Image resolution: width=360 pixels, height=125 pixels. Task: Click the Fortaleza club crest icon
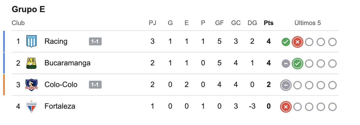[31, 106]
